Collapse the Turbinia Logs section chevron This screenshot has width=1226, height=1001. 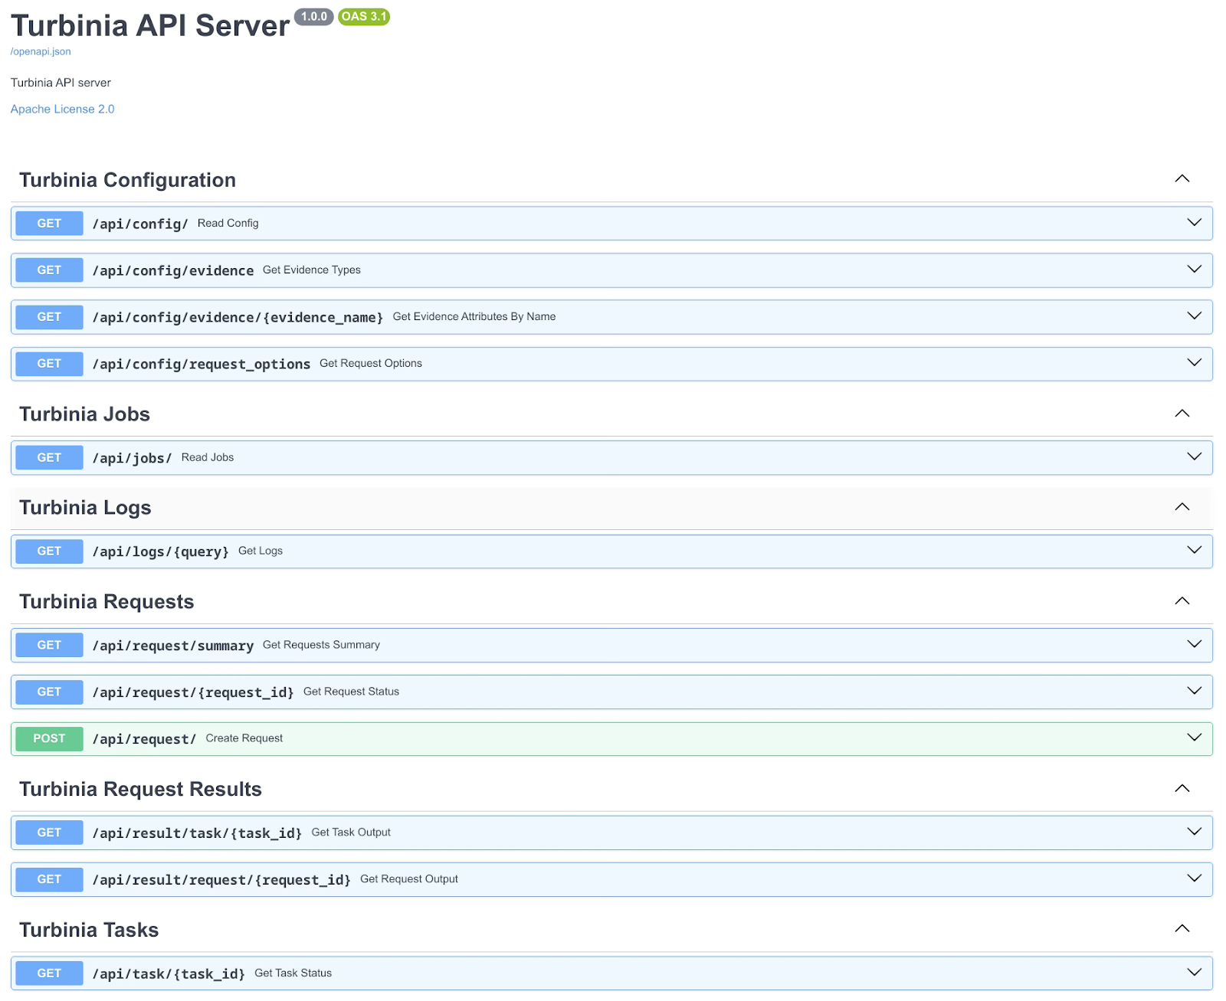pos(1182,506)
